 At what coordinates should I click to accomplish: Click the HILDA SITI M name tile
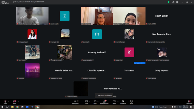pyautogui.click(x=162, y=16)
